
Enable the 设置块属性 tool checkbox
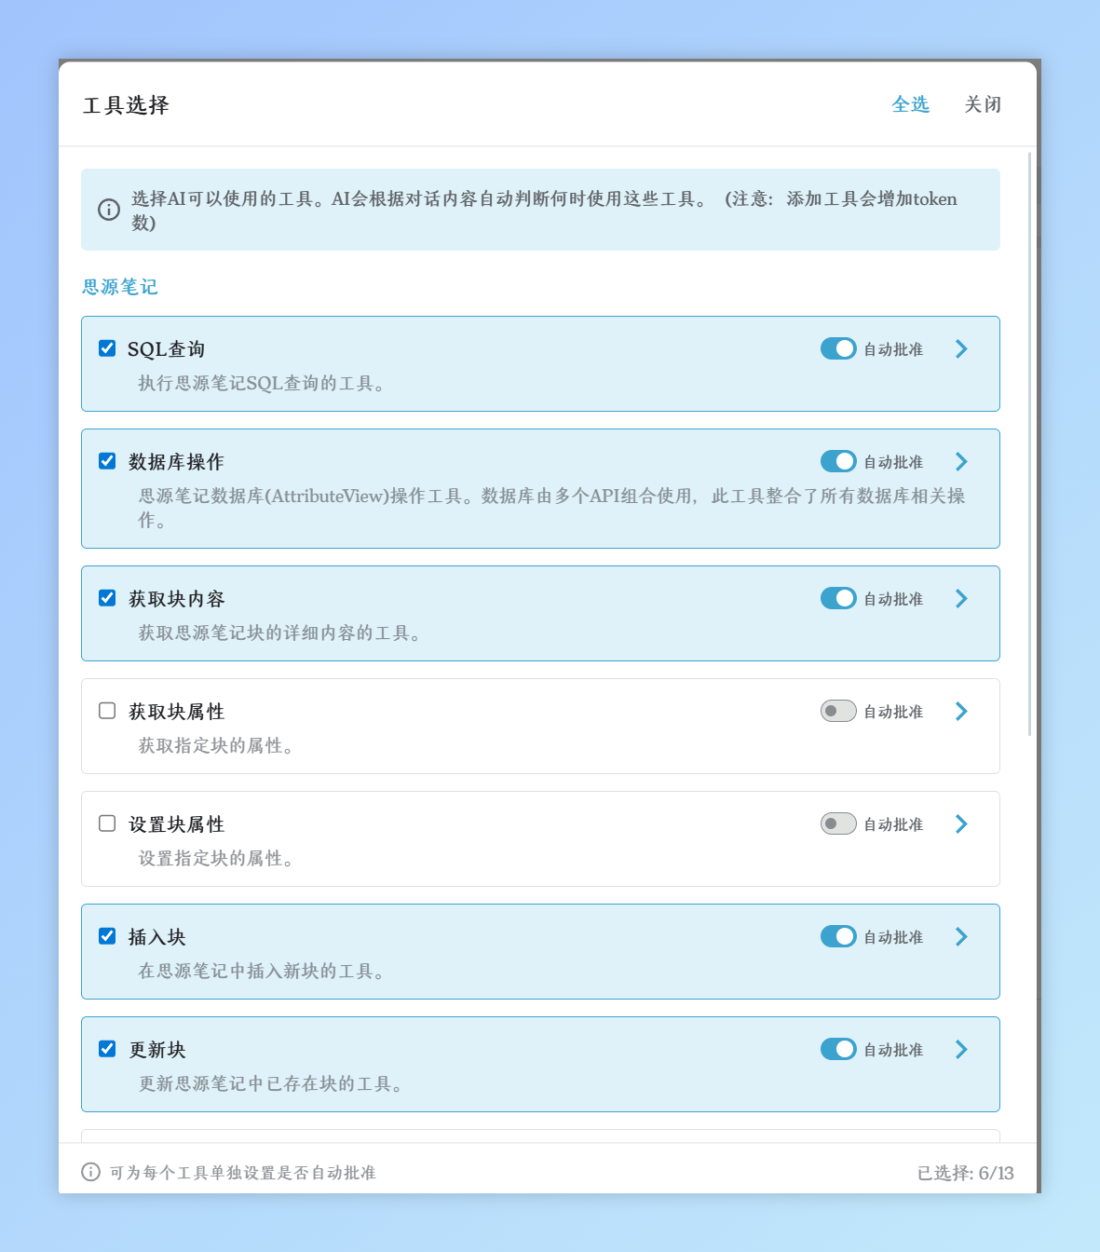tap(107, 823)
